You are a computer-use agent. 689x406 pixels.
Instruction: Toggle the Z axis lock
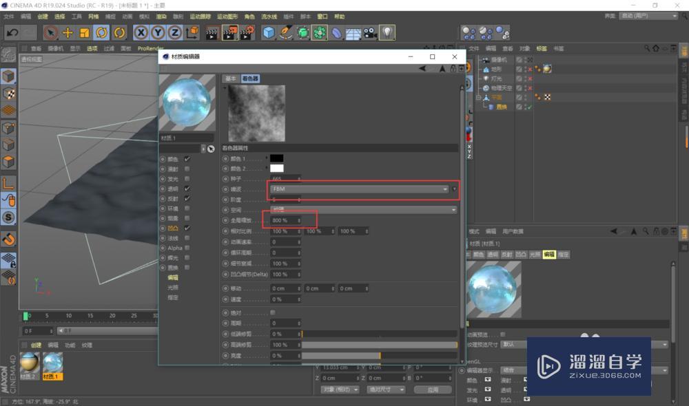coord(175,32)
